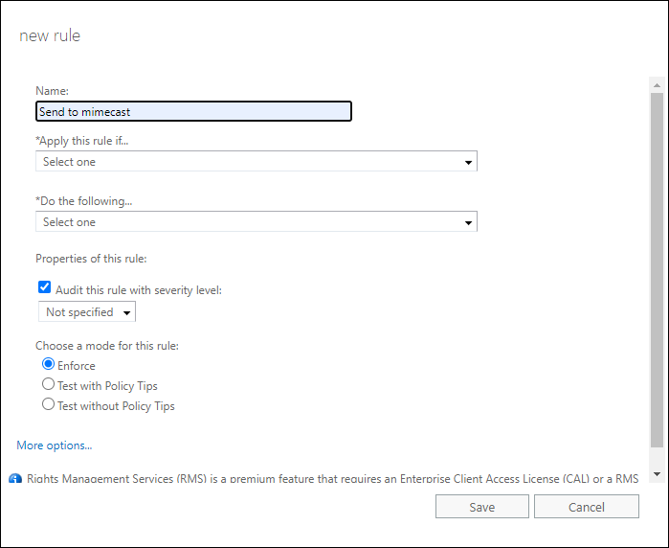Click the scrollbar down arrow

[x=657, y=474]
